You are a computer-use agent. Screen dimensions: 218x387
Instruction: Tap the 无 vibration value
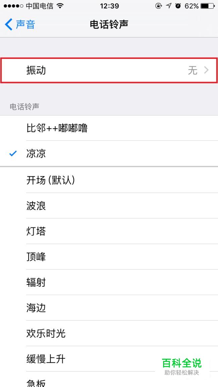[x=193, y=70]
